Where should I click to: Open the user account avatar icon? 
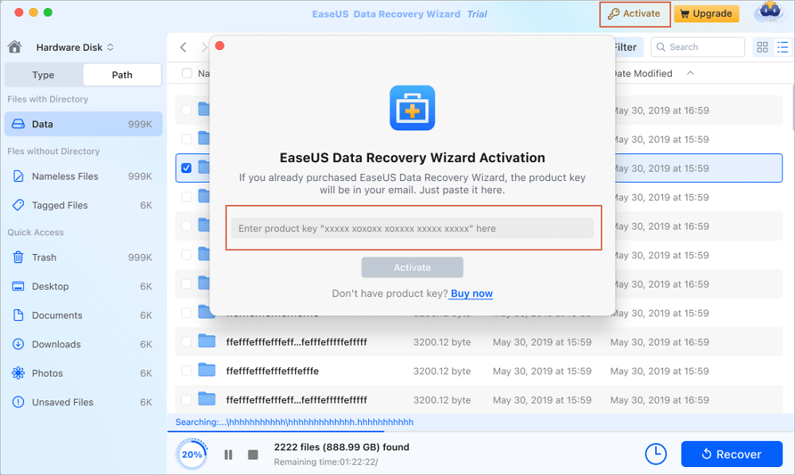click(770, 12)
